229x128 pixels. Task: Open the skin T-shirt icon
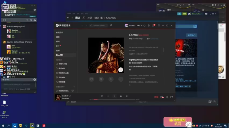[x=145, y=25]
